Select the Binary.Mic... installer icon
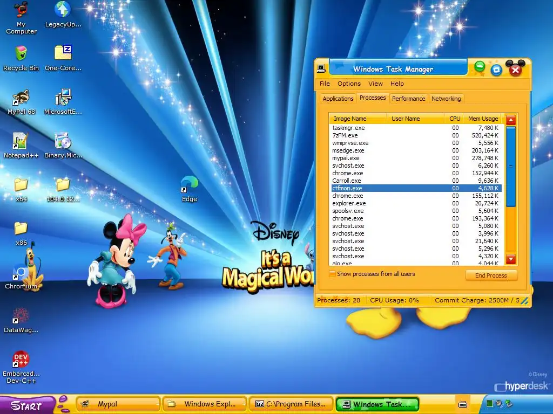553x414 pixels. [63, 146]
